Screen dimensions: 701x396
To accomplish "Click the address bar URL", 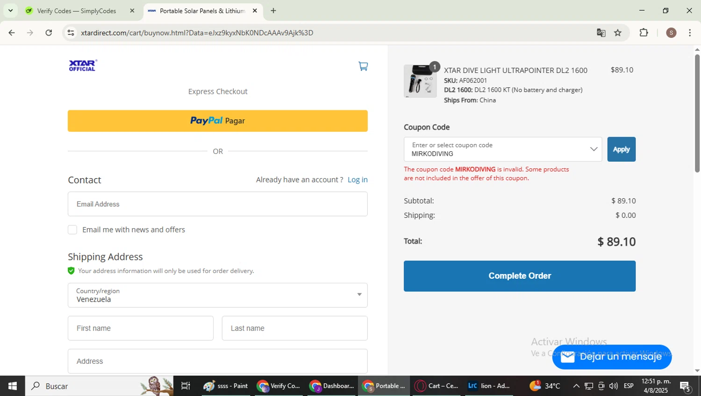I will point(197,33).
